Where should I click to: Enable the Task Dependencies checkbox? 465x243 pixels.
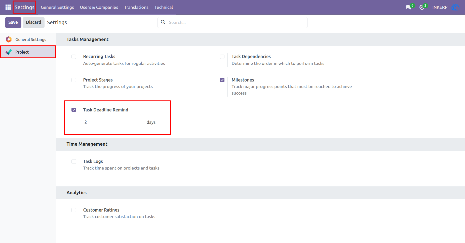click(x=222, y=57)
